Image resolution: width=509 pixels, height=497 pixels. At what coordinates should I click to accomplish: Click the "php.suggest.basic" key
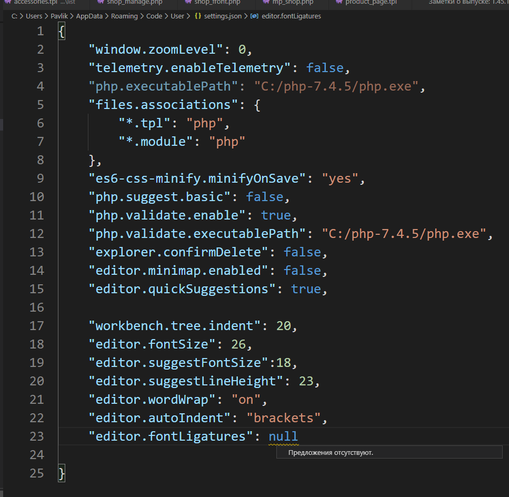pyautogui.click(x=159, y=197)
